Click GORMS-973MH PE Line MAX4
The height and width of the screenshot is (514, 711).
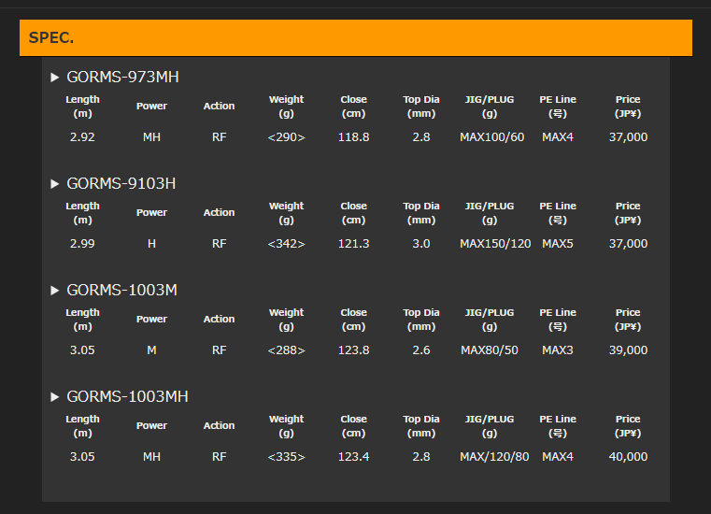click(558, 137)
